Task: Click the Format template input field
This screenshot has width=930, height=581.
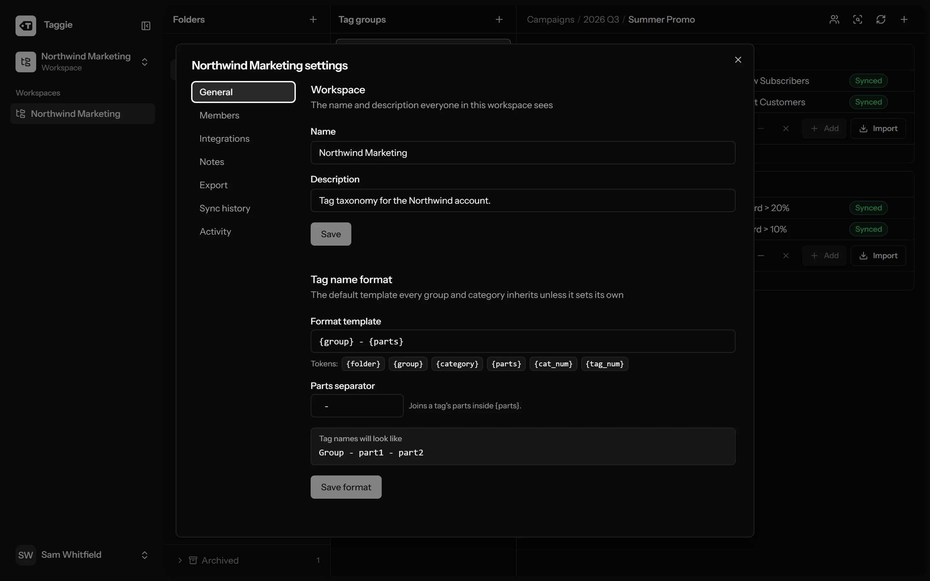Action: 523,341
